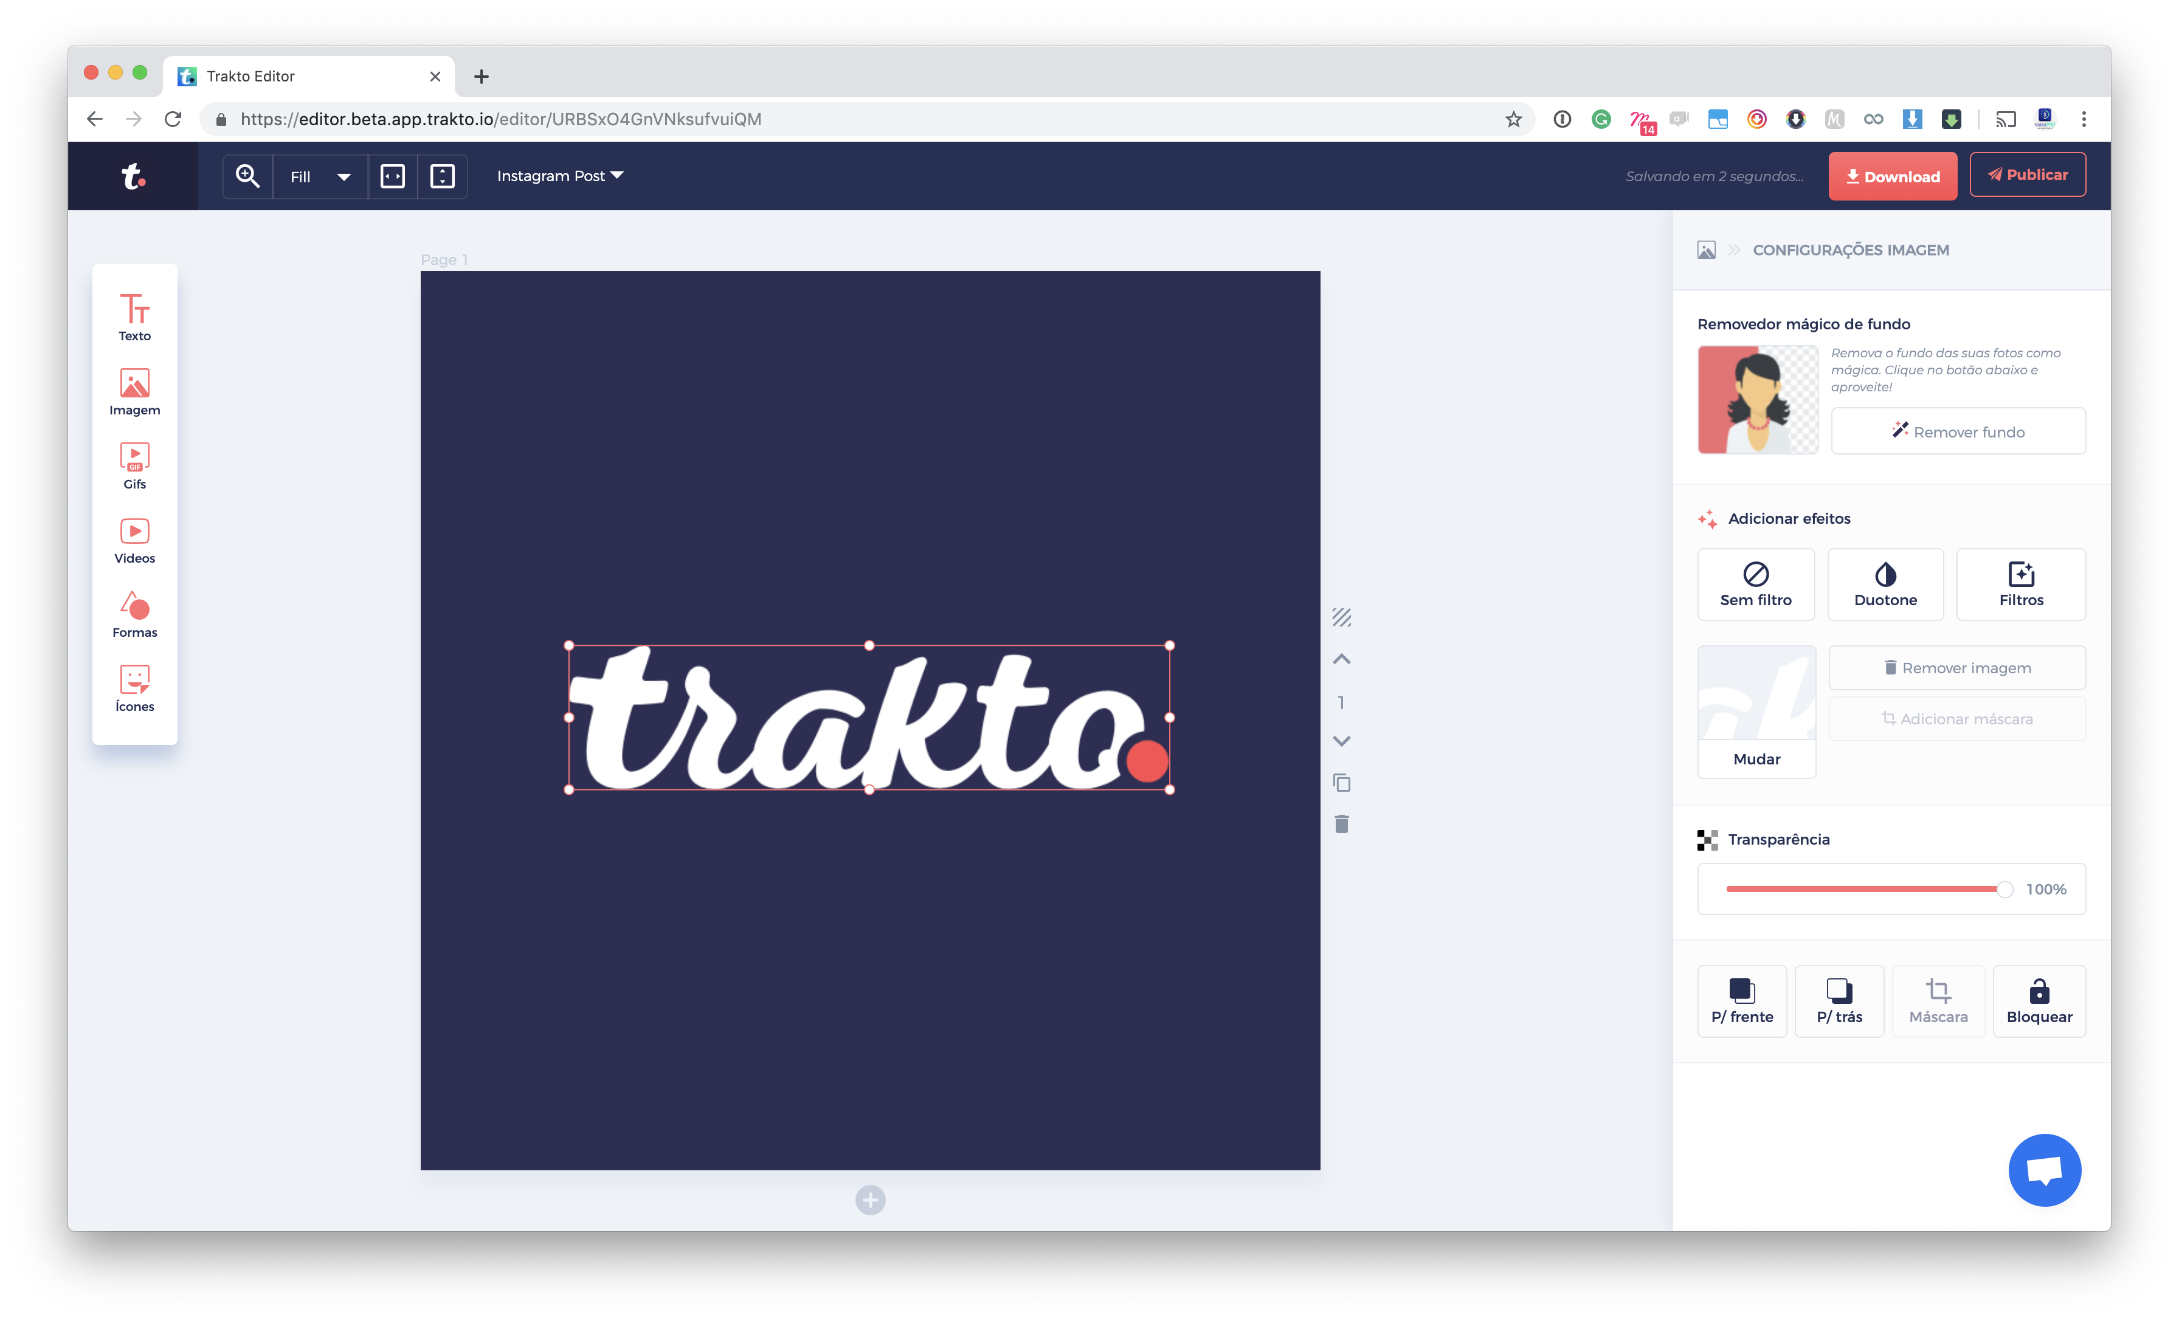
Task: Open the Filtros effects menu
Action: [x=2021, y=583]
